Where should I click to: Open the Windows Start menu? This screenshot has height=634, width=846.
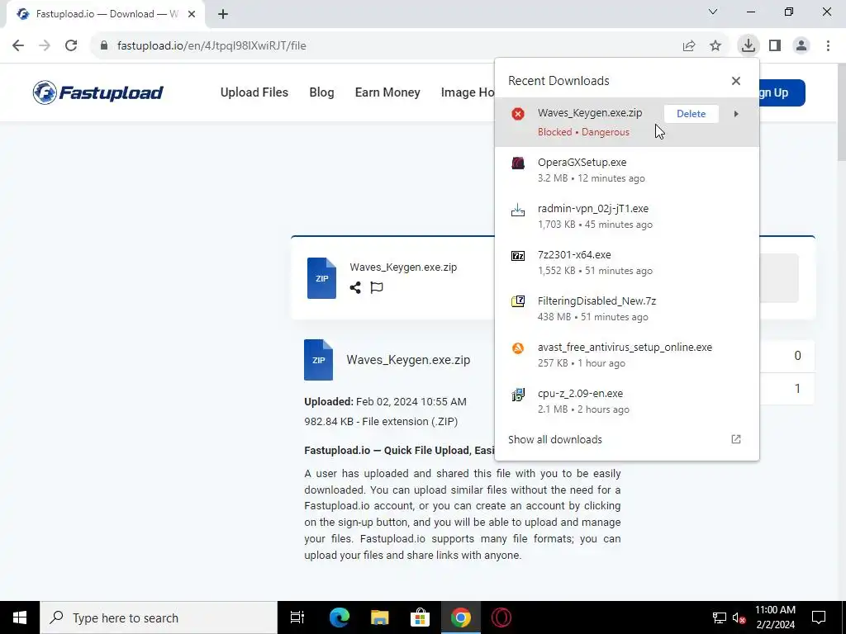click(x=20, y=617)
